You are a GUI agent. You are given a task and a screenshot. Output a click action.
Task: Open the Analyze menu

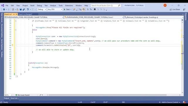click(53, 6)
